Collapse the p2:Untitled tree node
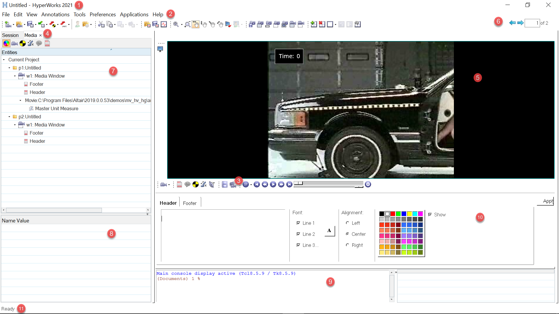Image resolution: width=559 pixels, height=314 pixels. pyautogui.click(x=9, y=117)
